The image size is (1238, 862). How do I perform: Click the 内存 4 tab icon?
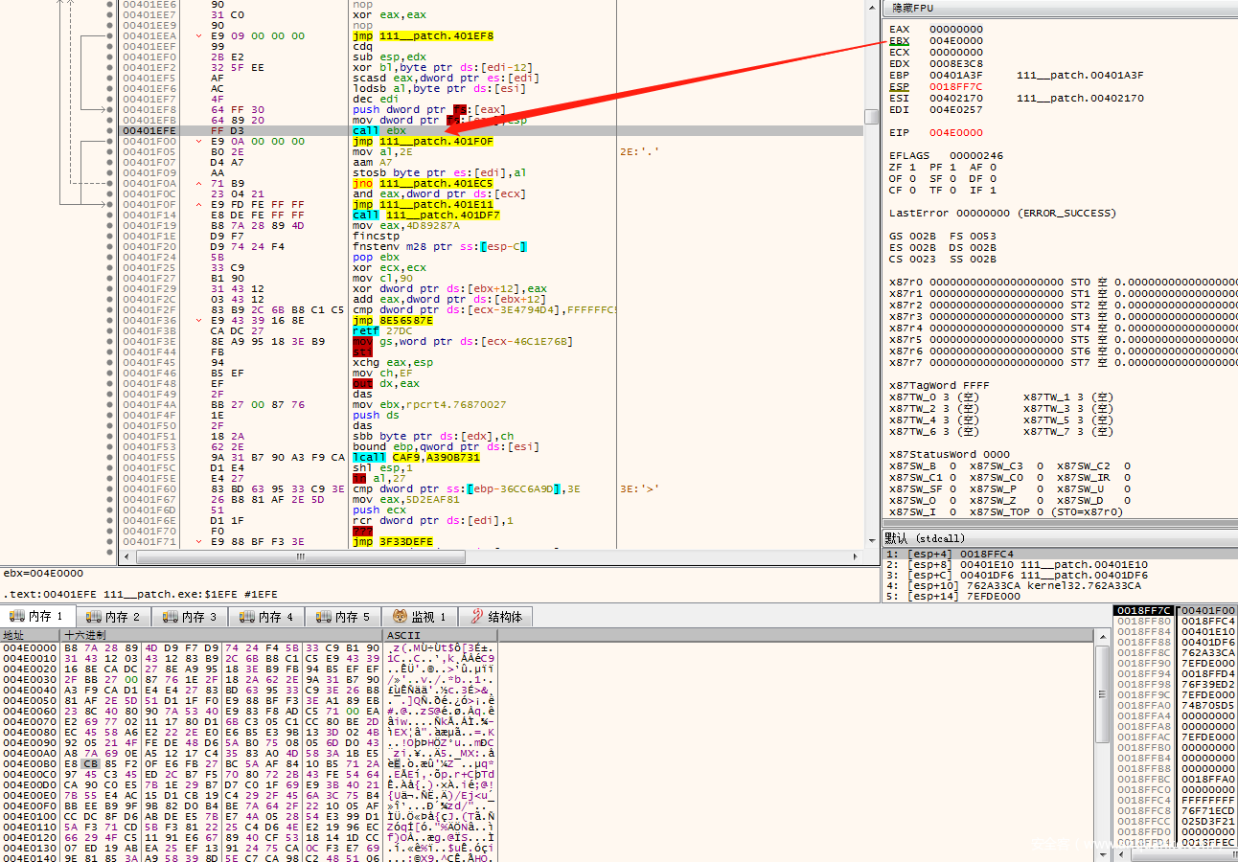[x=246, y=617]
